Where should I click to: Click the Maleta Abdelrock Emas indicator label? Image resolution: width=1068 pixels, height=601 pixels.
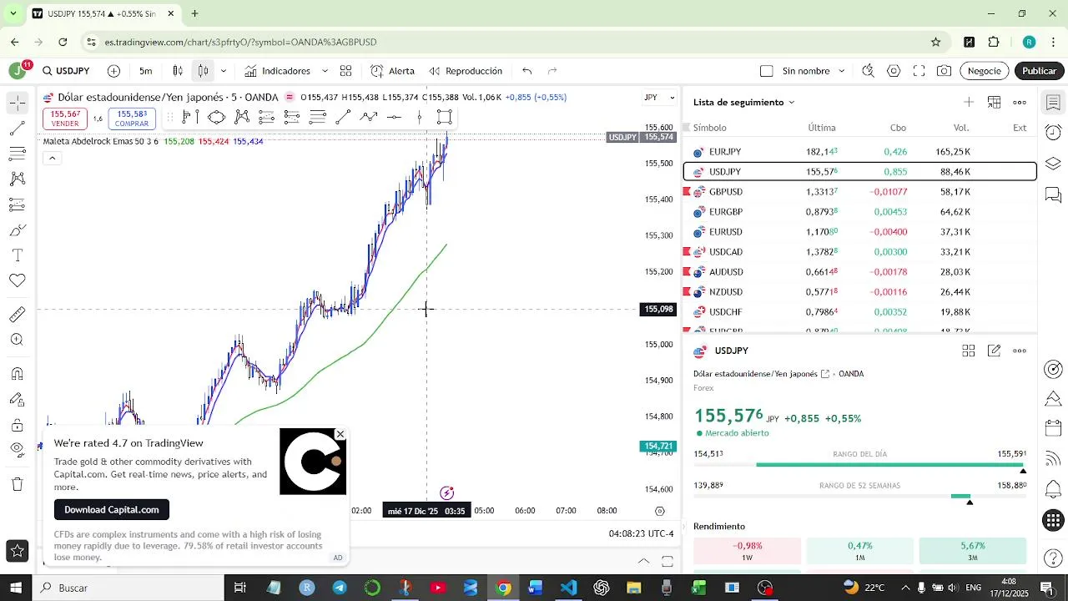click(100, 141)
